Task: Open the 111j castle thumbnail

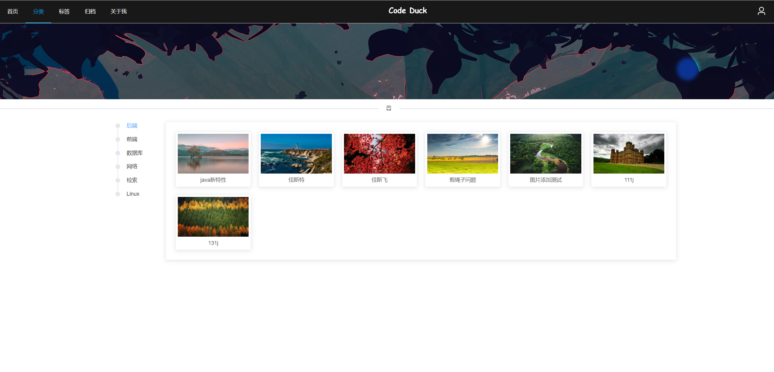Action: coord(629,154)
